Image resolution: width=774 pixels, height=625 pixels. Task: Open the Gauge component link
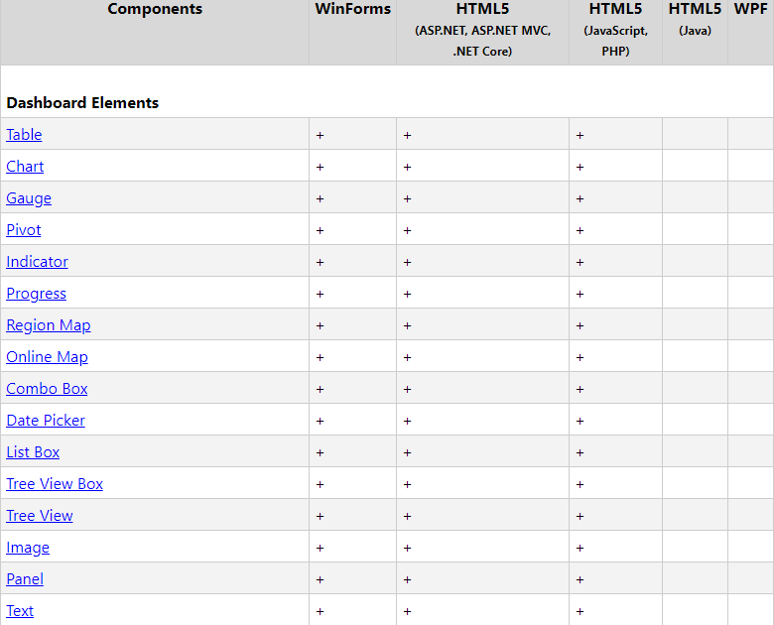coord(29,198)
